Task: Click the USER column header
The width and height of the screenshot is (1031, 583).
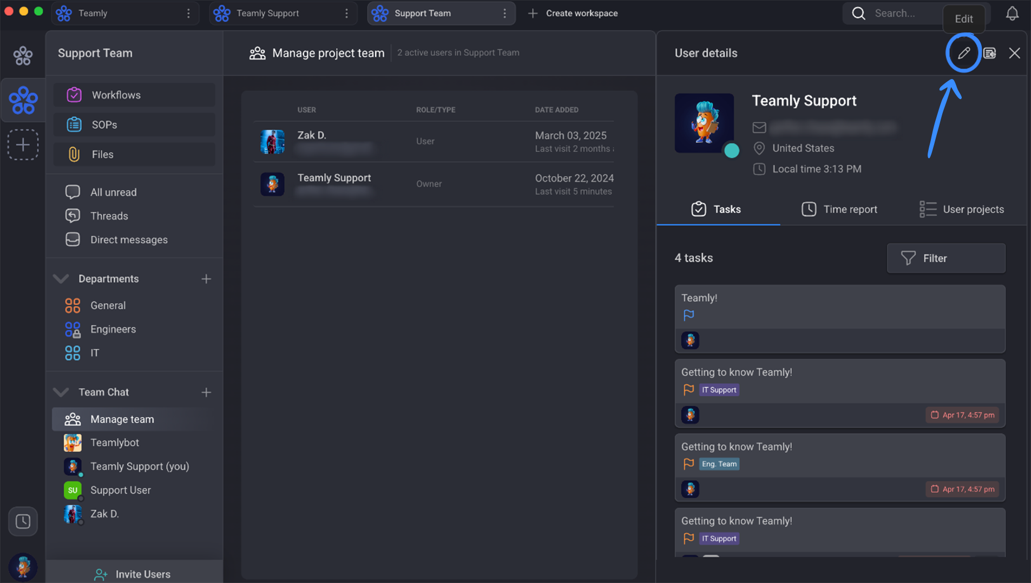Action: 306,110
